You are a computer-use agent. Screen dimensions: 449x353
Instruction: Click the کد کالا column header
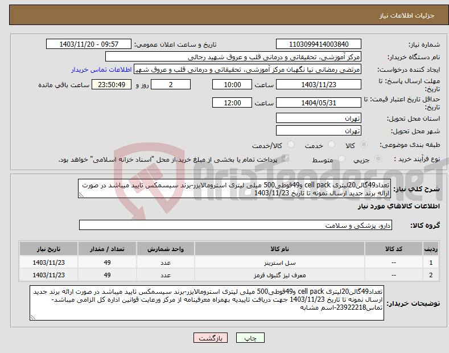394,249
